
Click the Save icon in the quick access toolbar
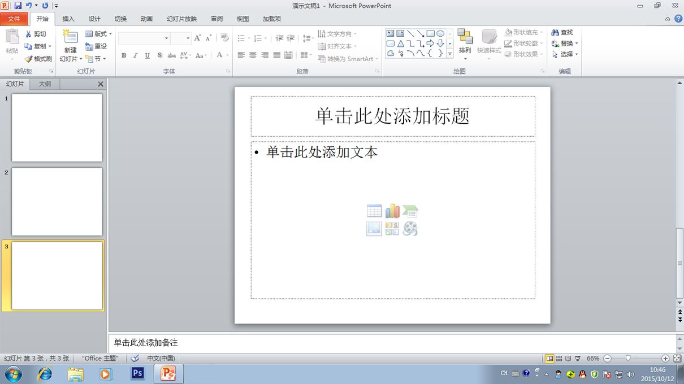(18, 6)
